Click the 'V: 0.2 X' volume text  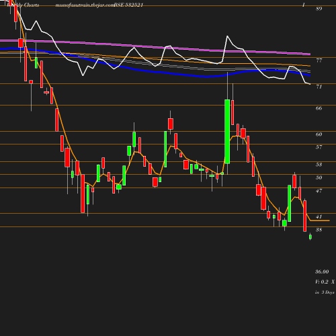(325, 282)
